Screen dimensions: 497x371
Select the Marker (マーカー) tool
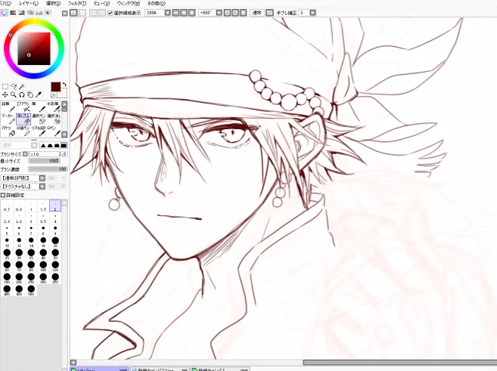point(8,119)
